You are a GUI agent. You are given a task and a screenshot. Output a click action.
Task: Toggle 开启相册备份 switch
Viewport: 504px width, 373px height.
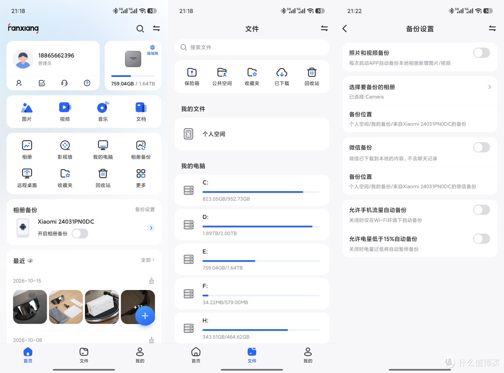tap(80, 234)
